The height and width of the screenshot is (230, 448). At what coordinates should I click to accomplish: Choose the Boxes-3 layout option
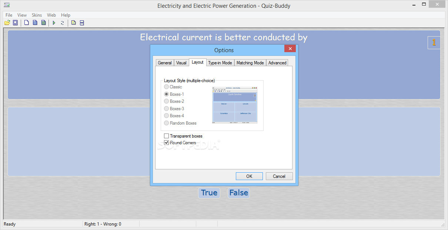pyautogui.click(x=174, y=109)
